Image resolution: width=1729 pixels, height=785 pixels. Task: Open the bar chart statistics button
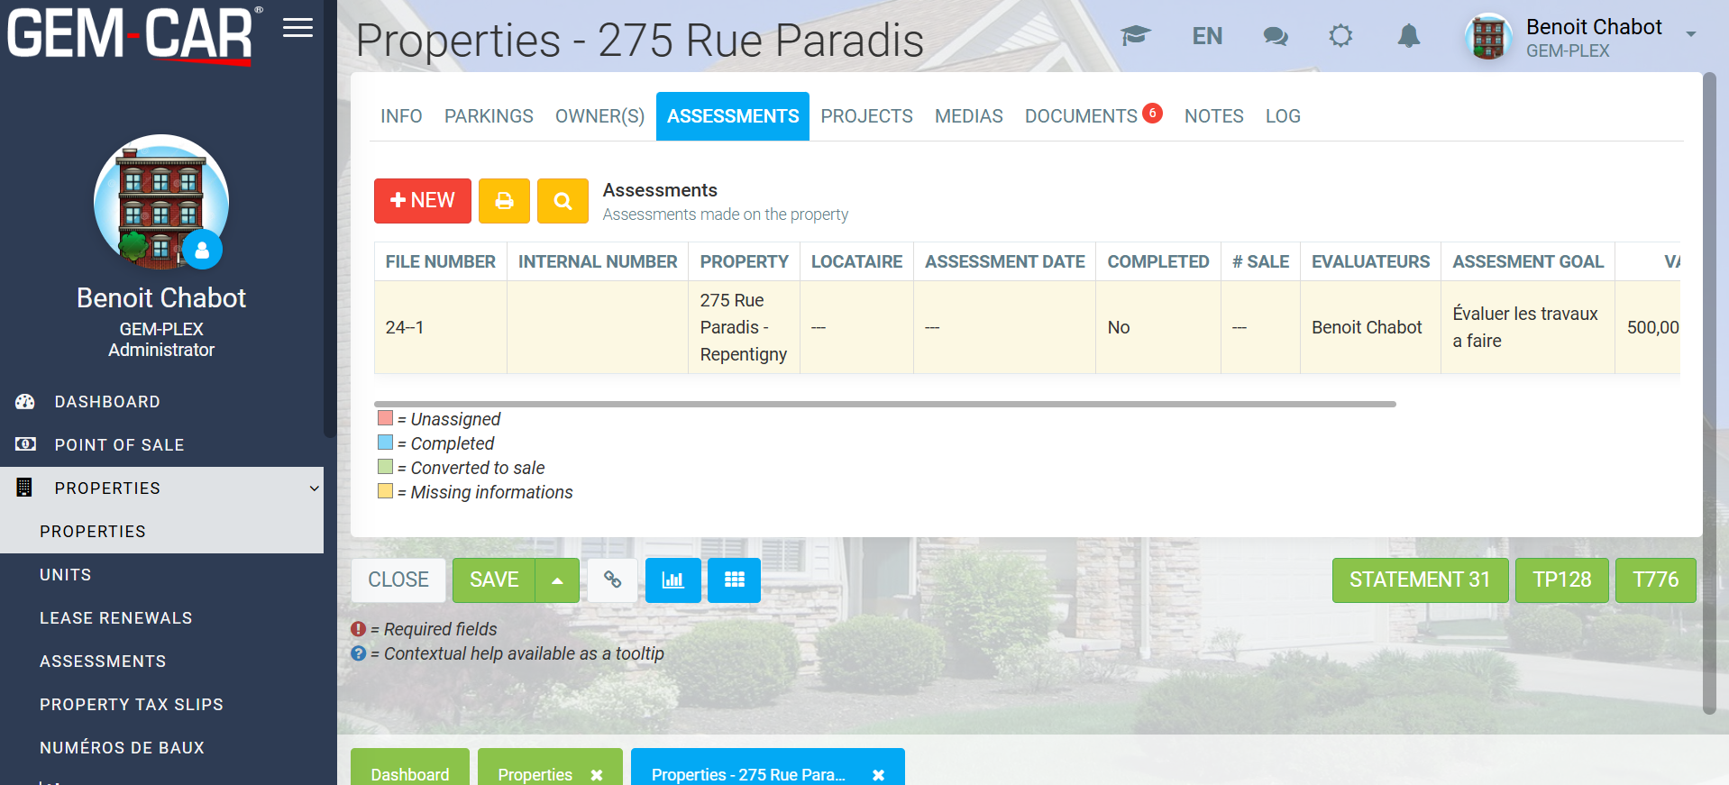coord(672,580)
